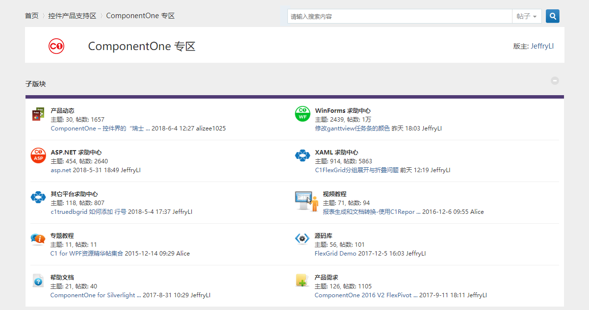This screenshot has width=589, height=310.
Task: Open moderator JeffryLI profile link
Action: click(542, 46)
